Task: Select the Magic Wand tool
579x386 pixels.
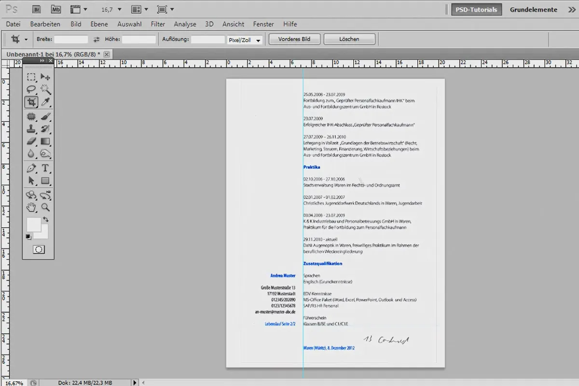Action: (45, 89)
